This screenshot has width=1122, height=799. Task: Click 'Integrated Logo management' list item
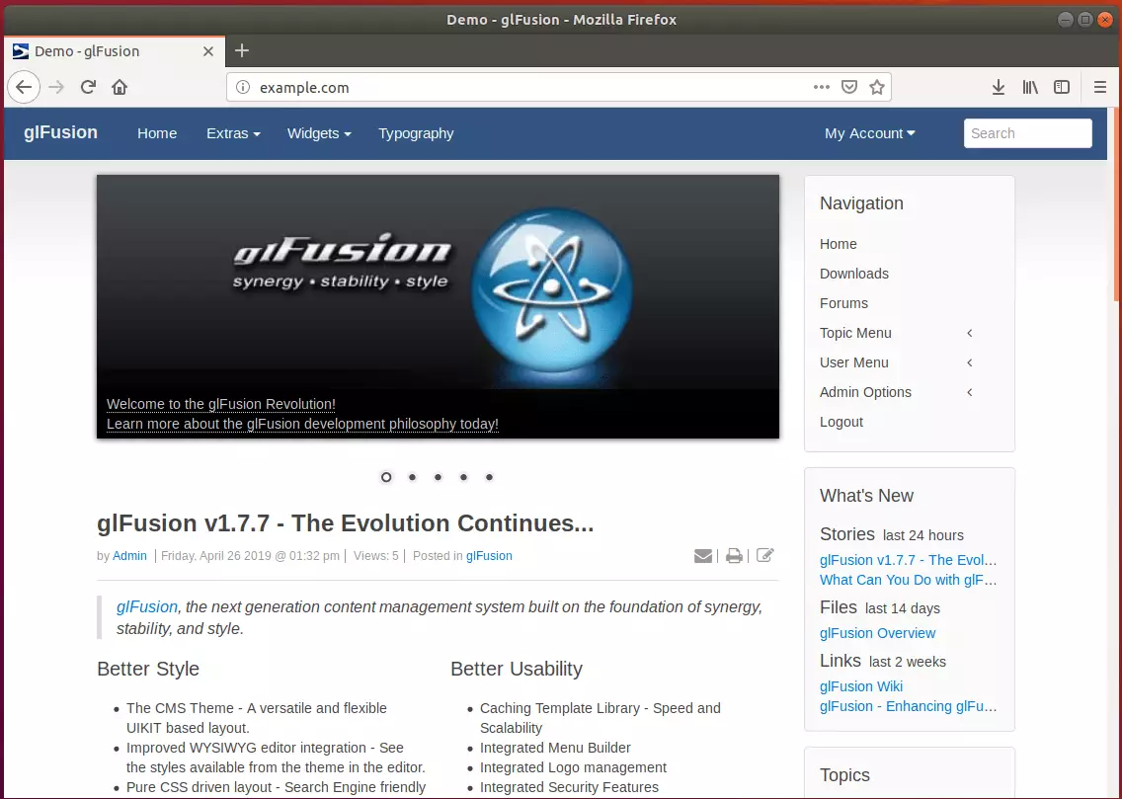(x=573, y=767)
